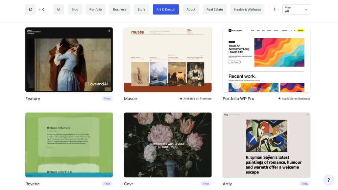
Task: Select the About category filter
Action: (191, 9)
